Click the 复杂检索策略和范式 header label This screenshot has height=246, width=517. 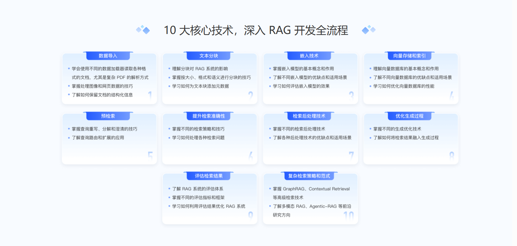point(309,176)
